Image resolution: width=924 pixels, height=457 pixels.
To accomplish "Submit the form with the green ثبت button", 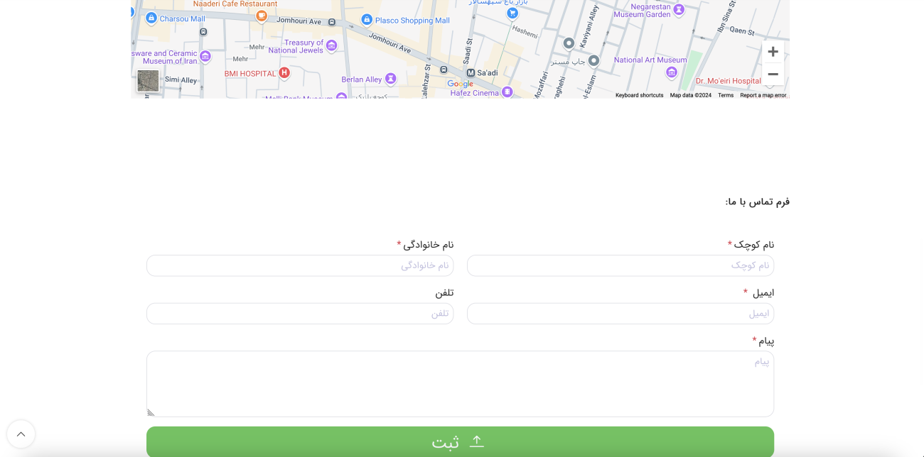I will click(x=460, y=441).
